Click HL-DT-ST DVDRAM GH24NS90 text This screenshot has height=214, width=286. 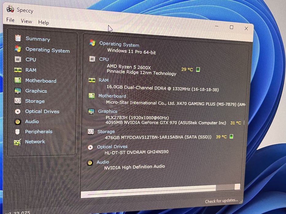[136, 152]
